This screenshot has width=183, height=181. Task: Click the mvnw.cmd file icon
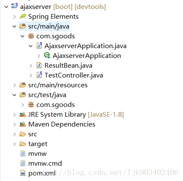pyautogui.click(x=23, y=164)
